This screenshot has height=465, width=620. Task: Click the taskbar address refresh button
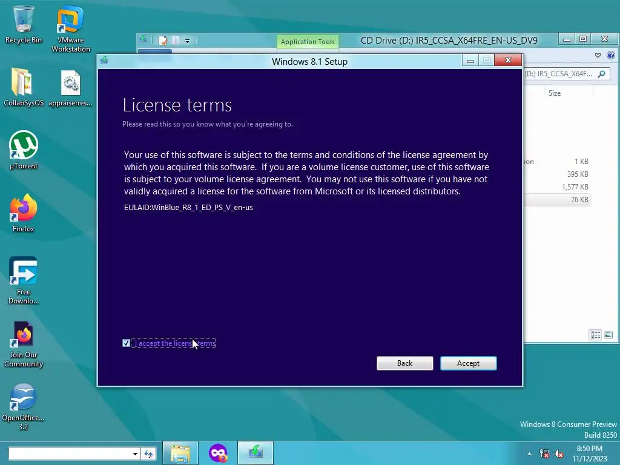pyautogui.click(x=149, y=453)
